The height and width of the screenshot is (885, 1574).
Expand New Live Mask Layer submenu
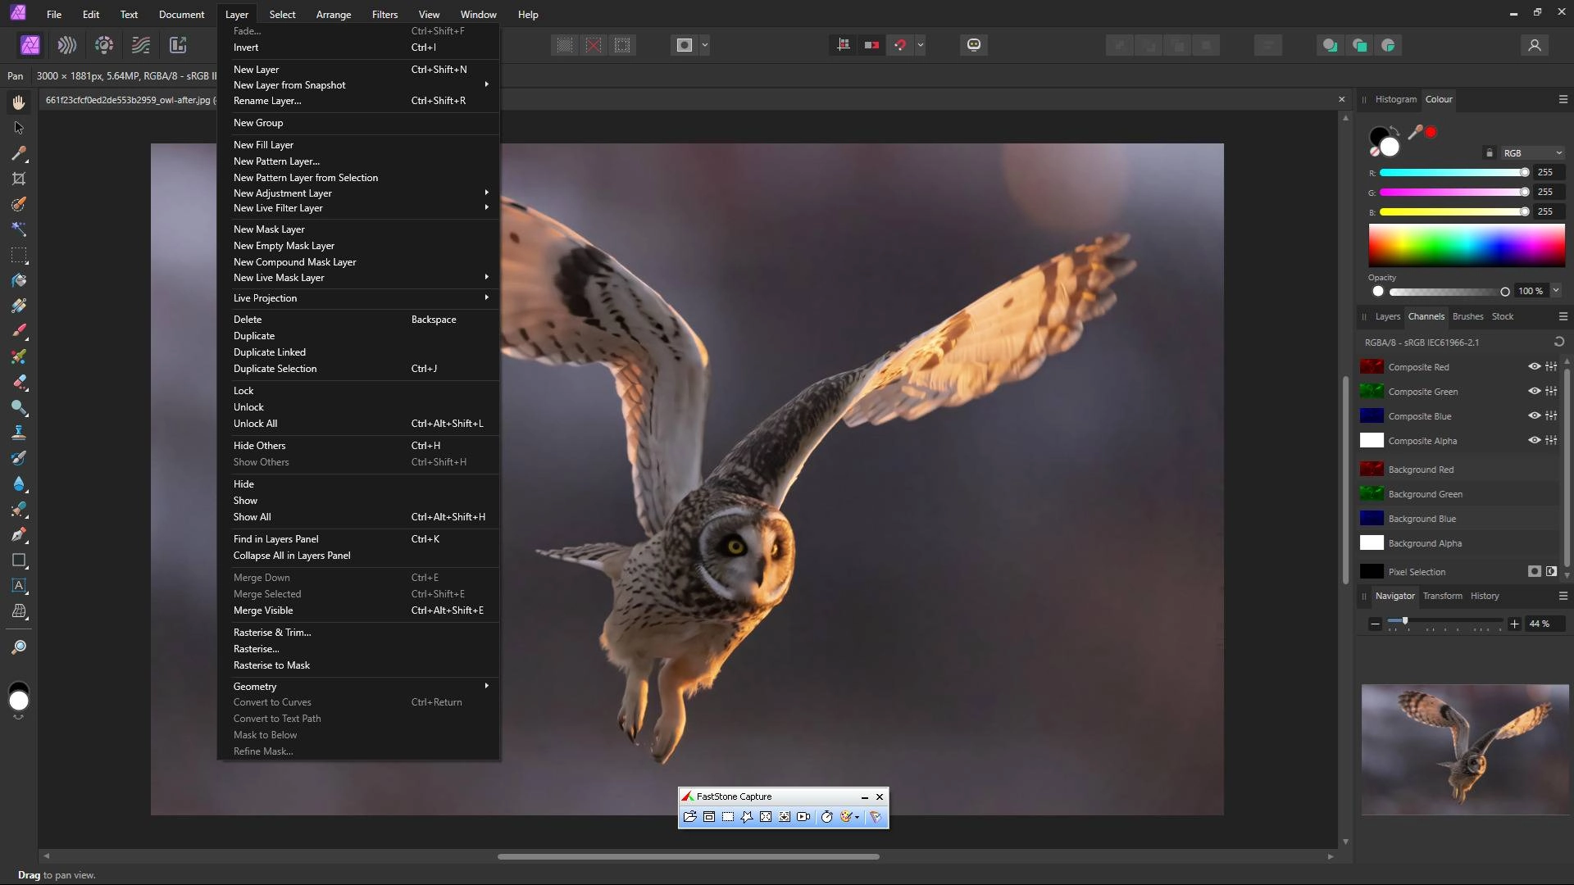click(359, 278)
